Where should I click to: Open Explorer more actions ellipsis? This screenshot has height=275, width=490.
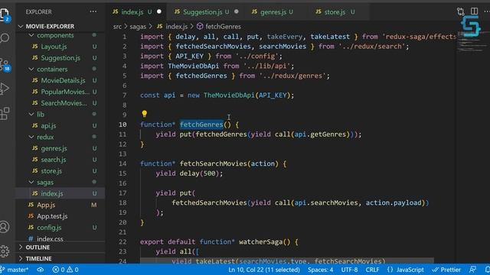point(93,12)
